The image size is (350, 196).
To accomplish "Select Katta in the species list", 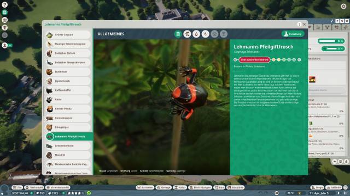I will tap(68, 100).
